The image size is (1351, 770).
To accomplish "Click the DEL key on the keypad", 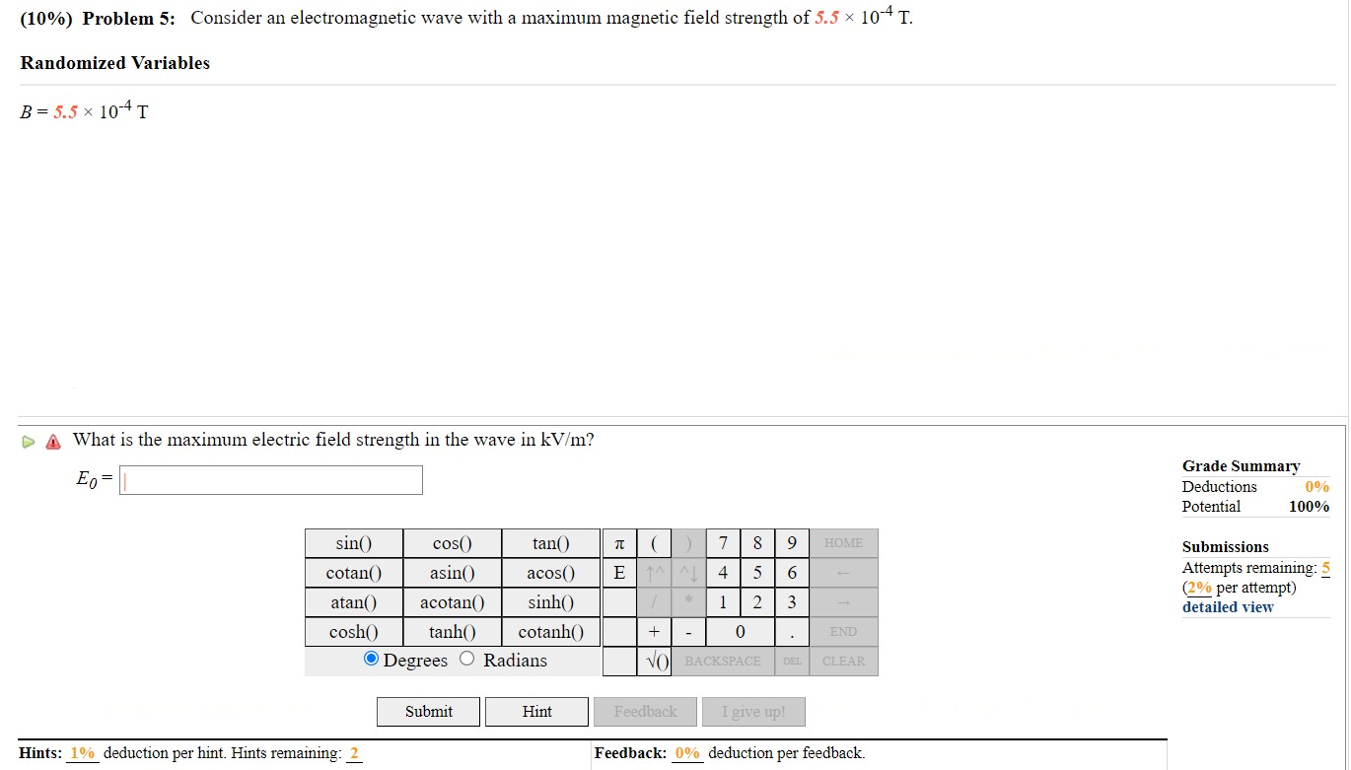I will 791,661.
